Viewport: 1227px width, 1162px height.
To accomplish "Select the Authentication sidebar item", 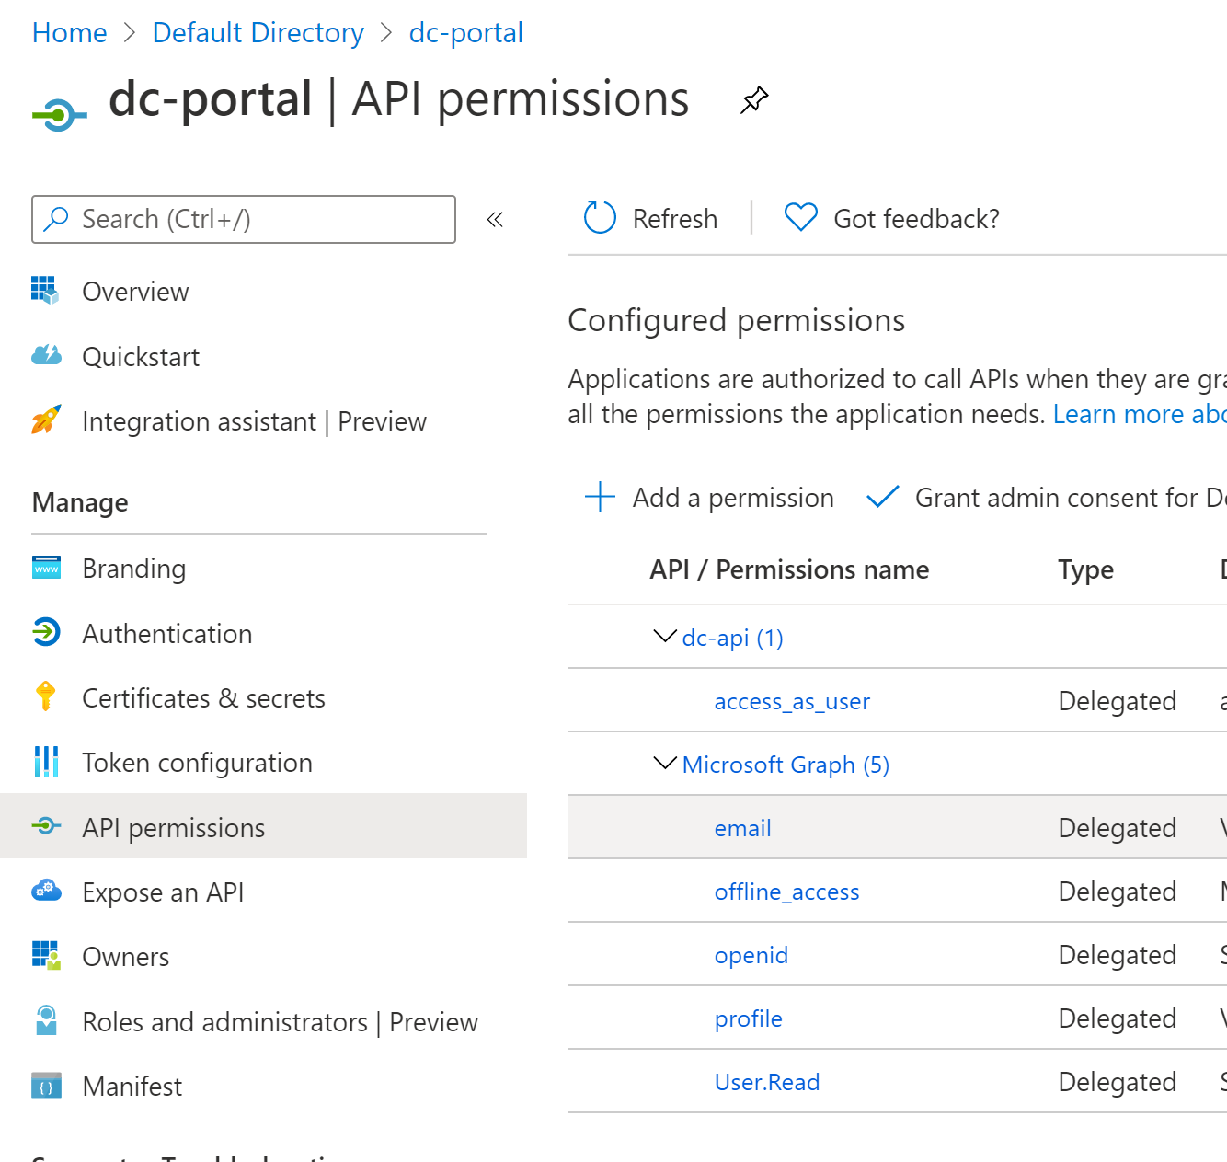I will point(166,633).
